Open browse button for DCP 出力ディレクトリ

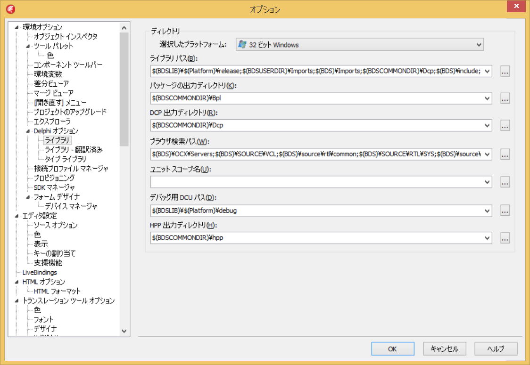coord(505,125)
